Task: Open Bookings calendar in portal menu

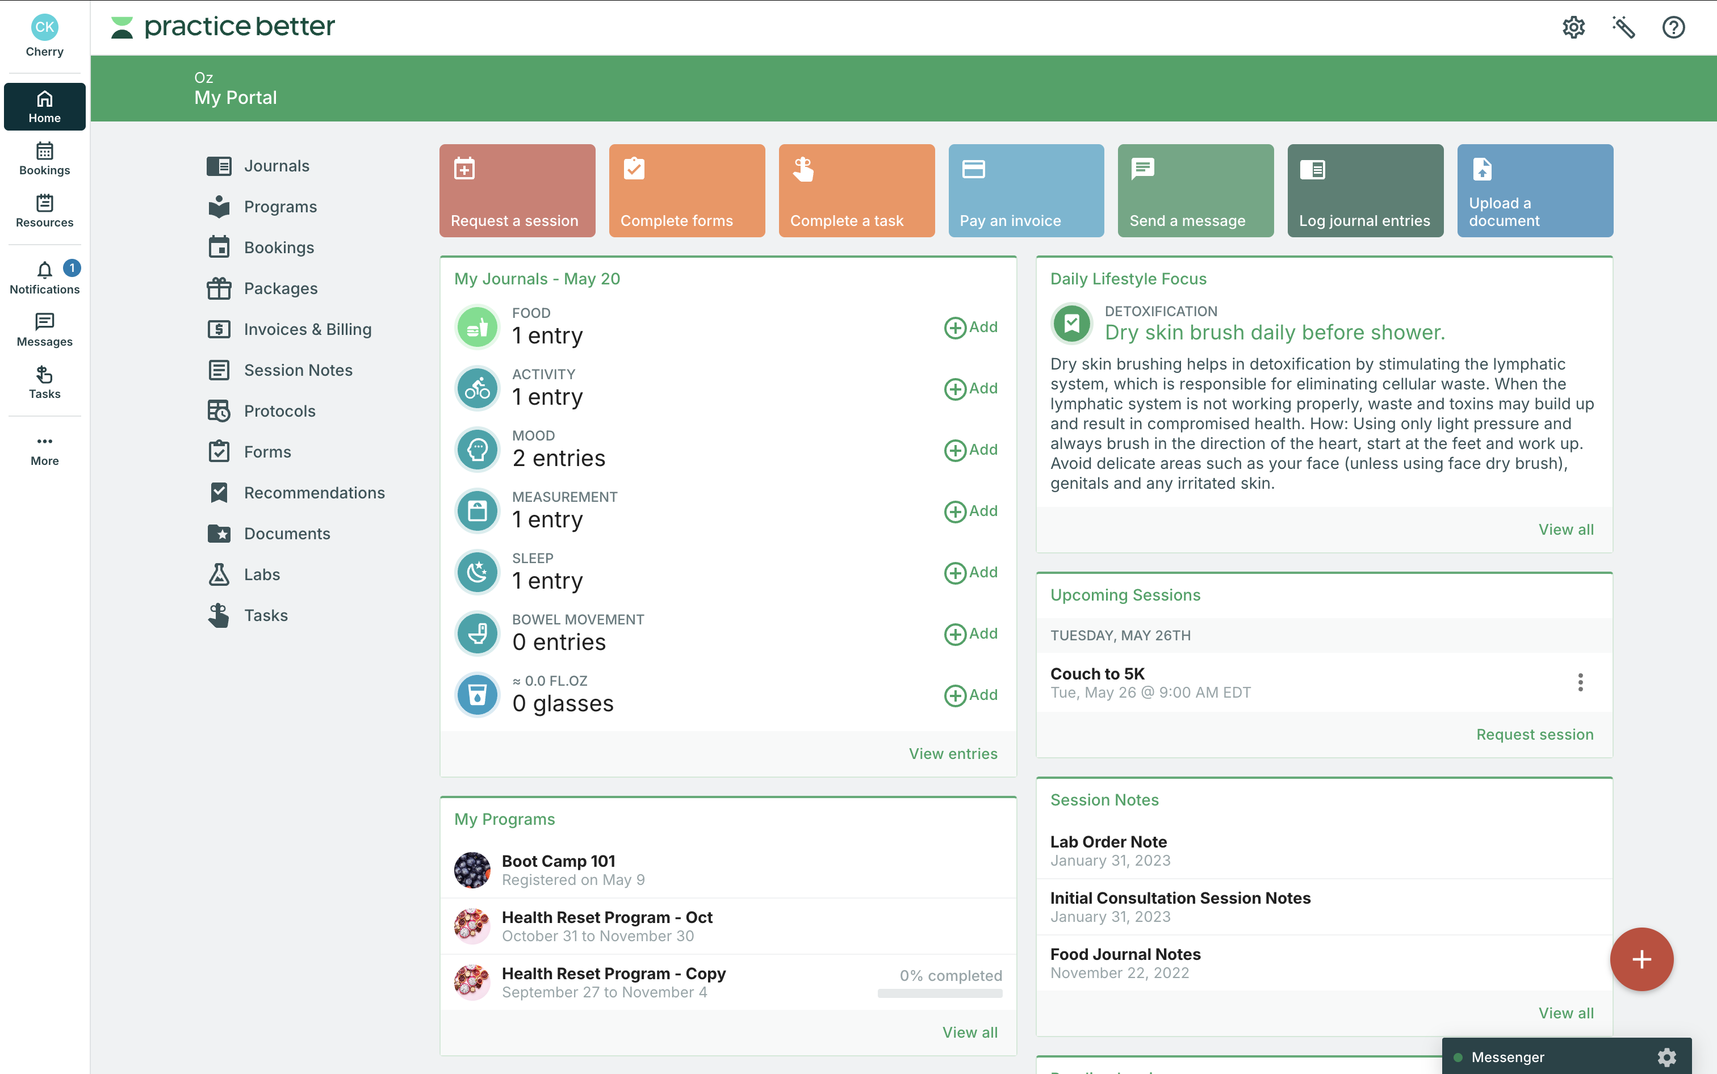Action: (261, 248)
